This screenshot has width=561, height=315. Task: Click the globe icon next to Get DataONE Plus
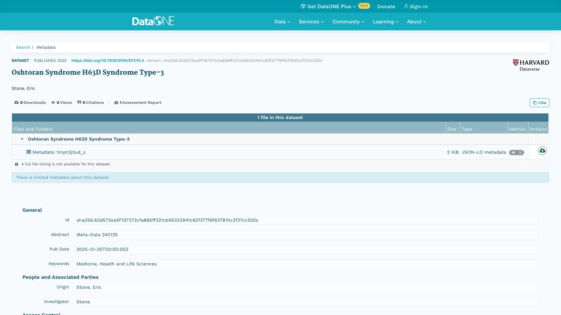[303, 6]
